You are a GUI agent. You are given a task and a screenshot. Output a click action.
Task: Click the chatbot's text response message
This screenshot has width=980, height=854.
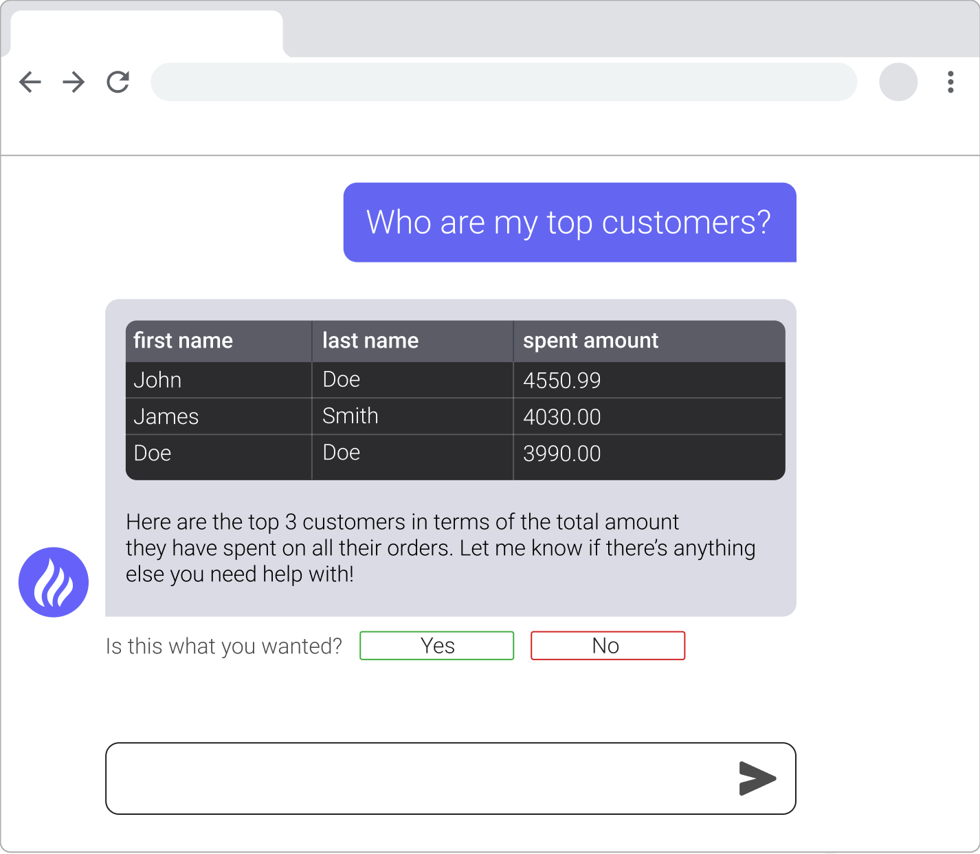click(x=440, y=548)
